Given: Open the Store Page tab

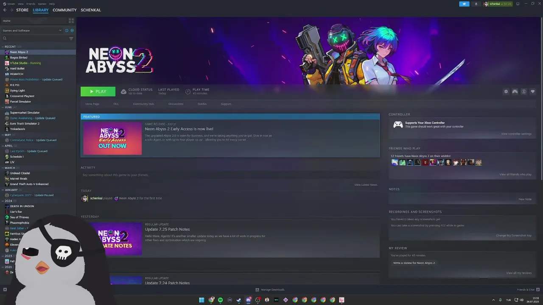Looking at the screenshot, I should click(x=92, y=104).
